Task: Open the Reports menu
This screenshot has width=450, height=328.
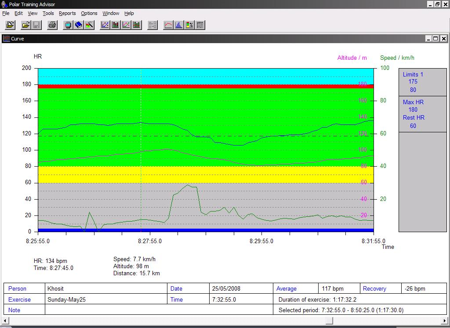Action: click(x=67, y=13)
